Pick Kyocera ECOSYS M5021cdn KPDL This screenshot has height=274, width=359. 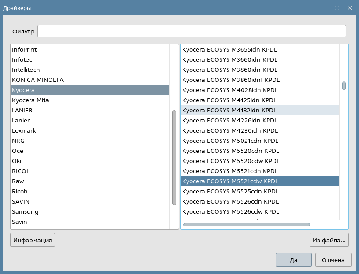[260, 141]
